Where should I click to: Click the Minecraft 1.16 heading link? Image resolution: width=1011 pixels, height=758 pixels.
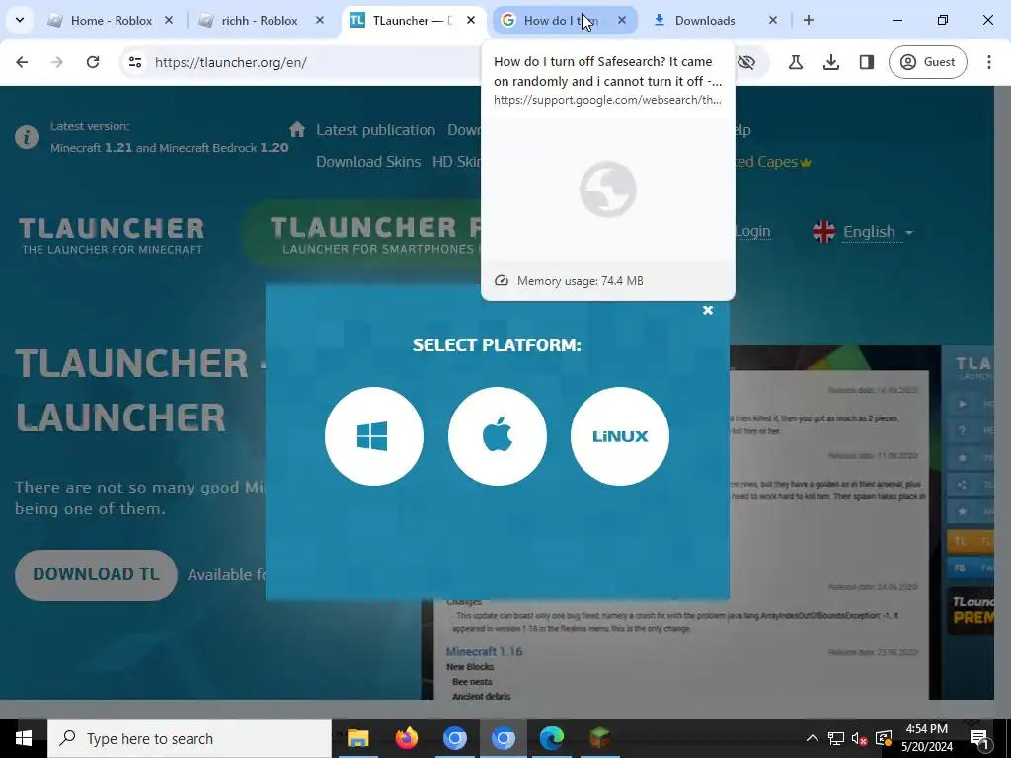[484, 651]
